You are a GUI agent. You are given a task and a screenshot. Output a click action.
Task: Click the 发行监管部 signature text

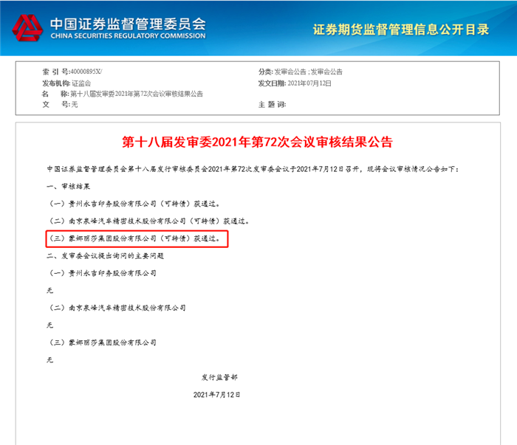219,377
